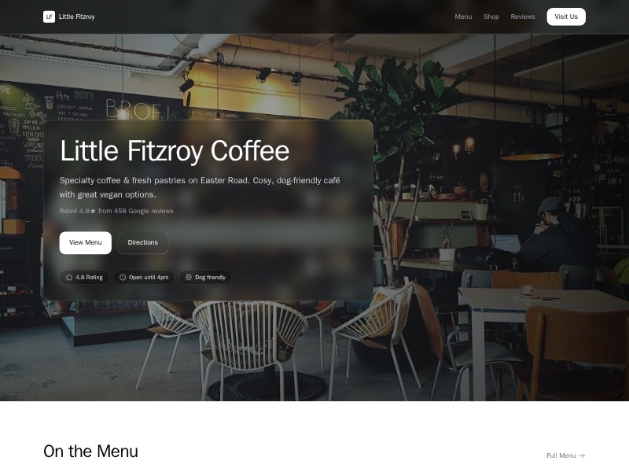Click the View Menu button

pyautogui.click(x=86, y=242)
